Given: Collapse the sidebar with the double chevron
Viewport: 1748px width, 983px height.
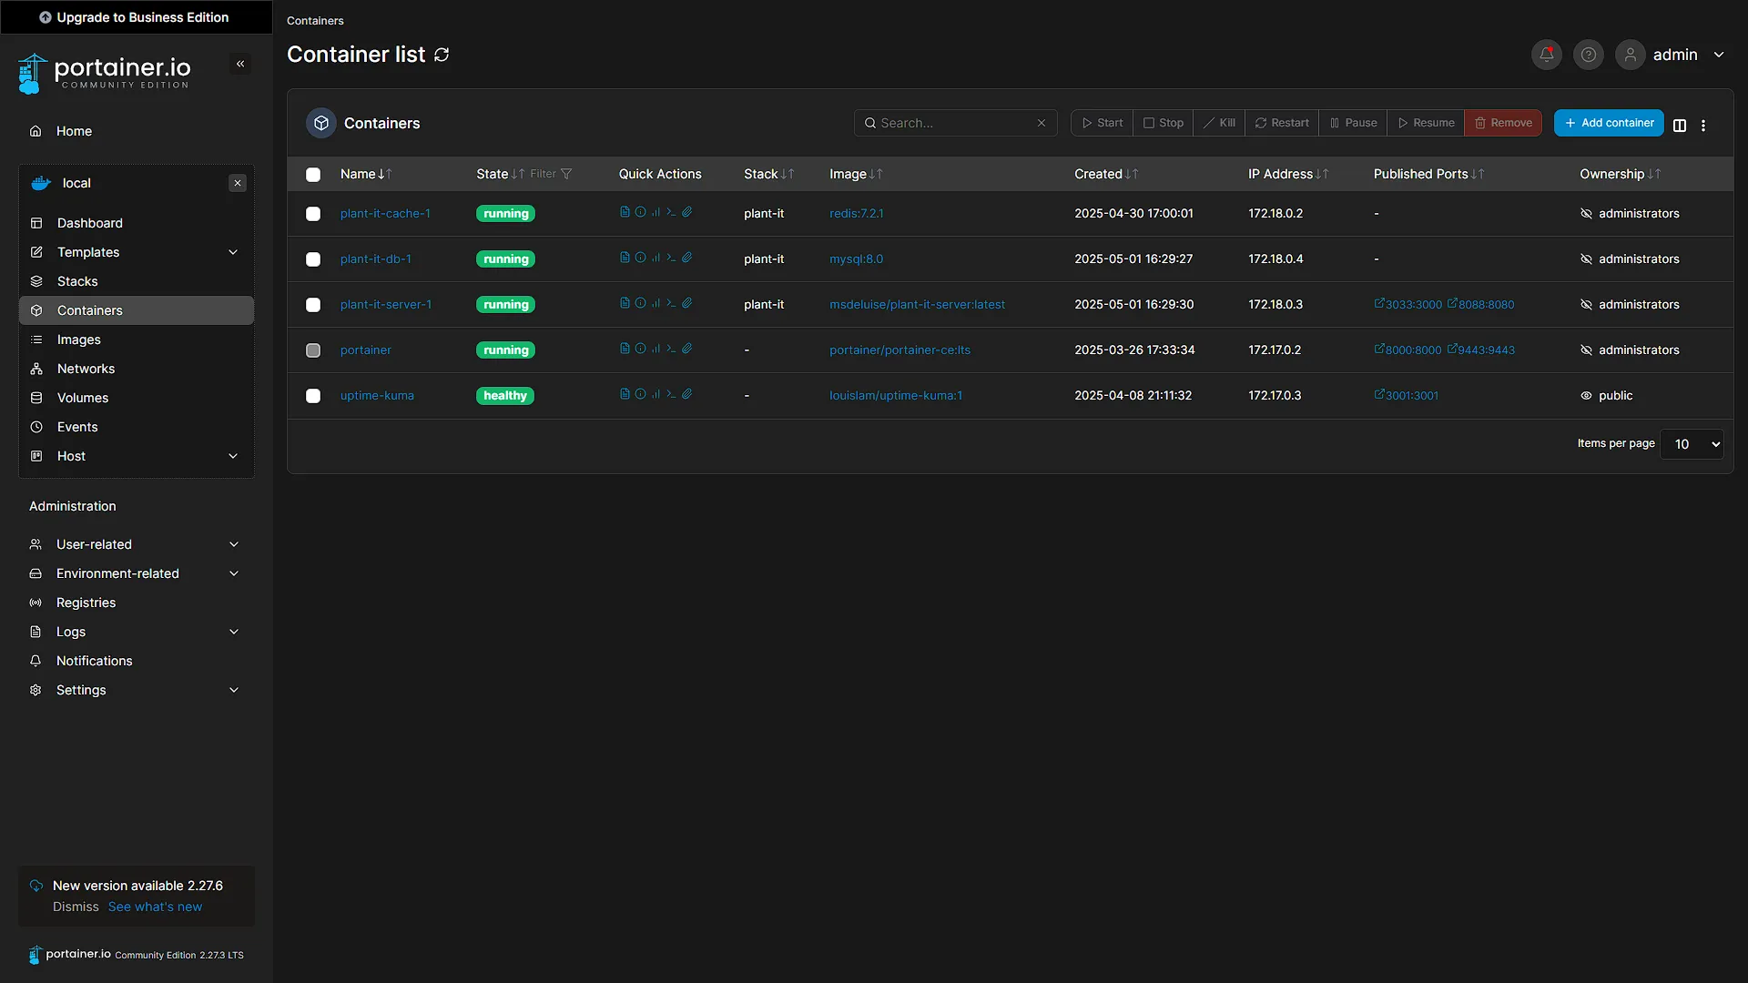Looking at the screenshot, I should 240,64.
